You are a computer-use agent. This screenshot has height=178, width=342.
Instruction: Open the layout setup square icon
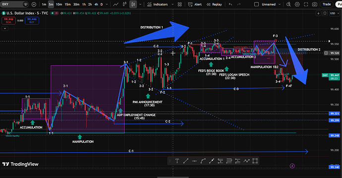click(x=257, y=4)
